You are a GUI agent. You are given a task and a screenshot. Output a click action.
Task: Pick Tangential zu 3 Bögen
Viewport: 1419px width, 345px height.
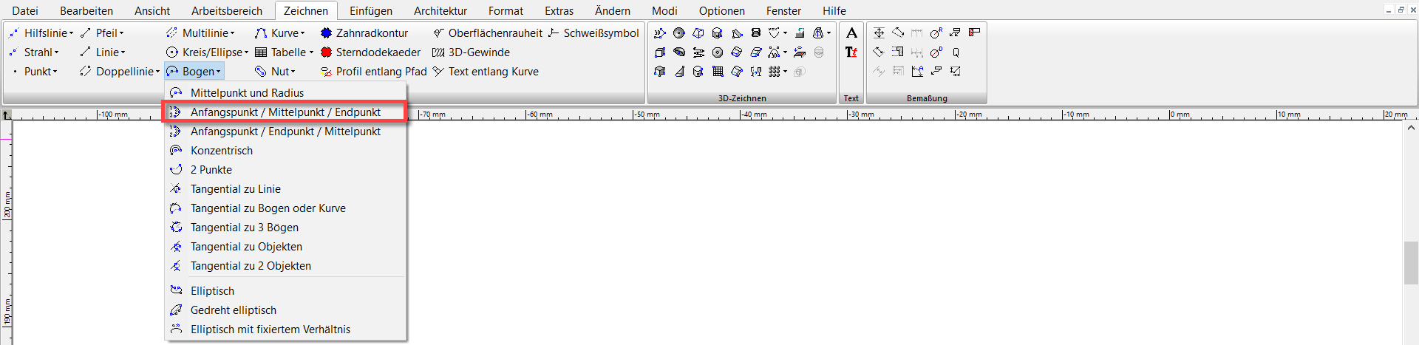[285, 228]
